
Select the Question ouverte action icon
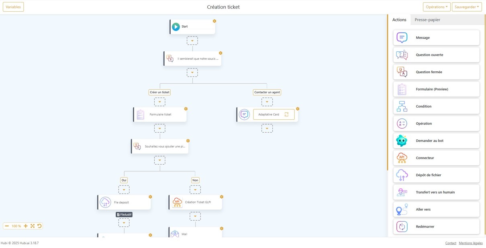pos(402,54)
